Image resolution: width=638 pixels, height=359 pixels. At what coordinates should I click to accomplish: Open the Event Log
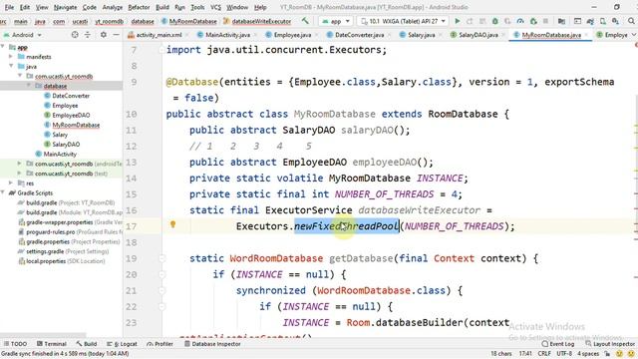(558, 344)
